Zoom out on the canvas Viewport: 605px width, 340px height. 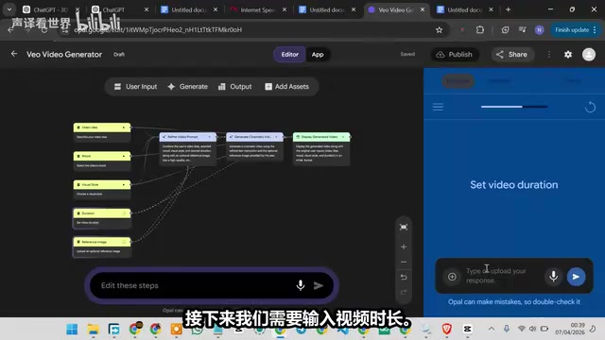pyautogui.click(x=404, y=263)
